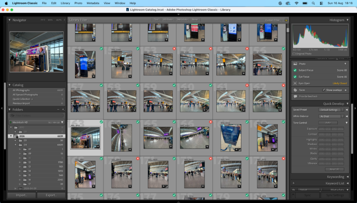Open macOS Spotlight search icon
This screenshot has height=203, width=357.
[313, 3]
